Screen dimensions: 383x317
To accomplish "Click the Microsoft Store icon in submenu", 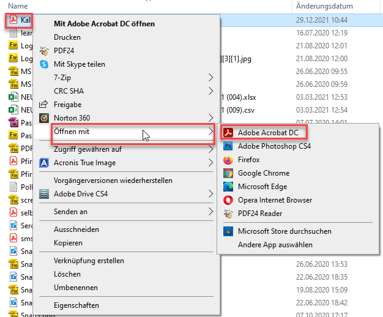I will pos(228,231).
